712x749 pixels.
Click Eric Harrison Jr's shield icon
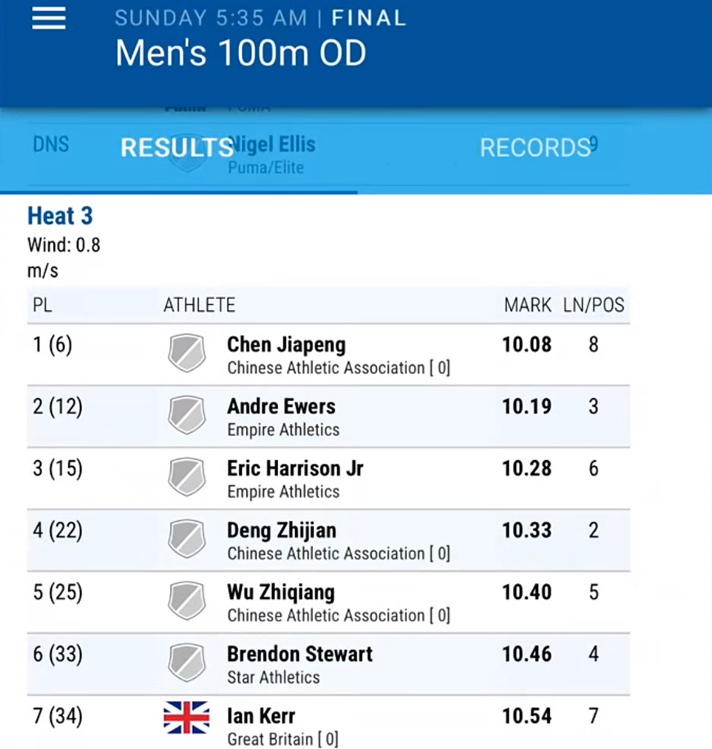pos(187,476)
